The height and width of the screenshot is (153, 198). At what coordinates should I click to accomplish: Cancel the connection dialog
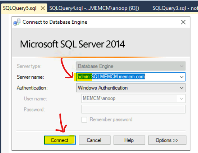(95, 140)
